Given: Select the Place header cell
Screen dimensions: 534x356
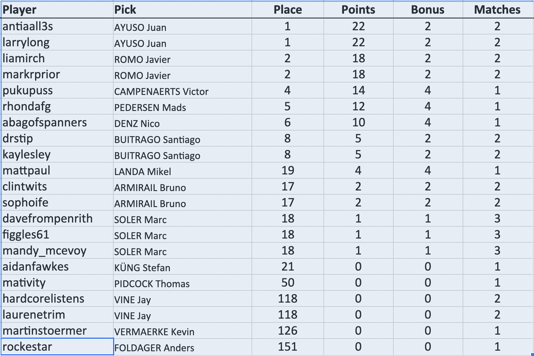Looking at the screenshot, I should point(288,10).
